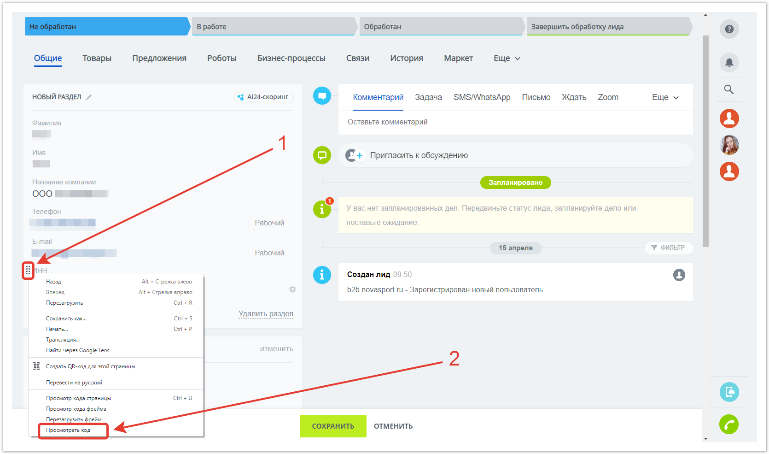Switch to the Общие tab
The height and width of the screenshot is (454, 769).
tap(48, 58)
